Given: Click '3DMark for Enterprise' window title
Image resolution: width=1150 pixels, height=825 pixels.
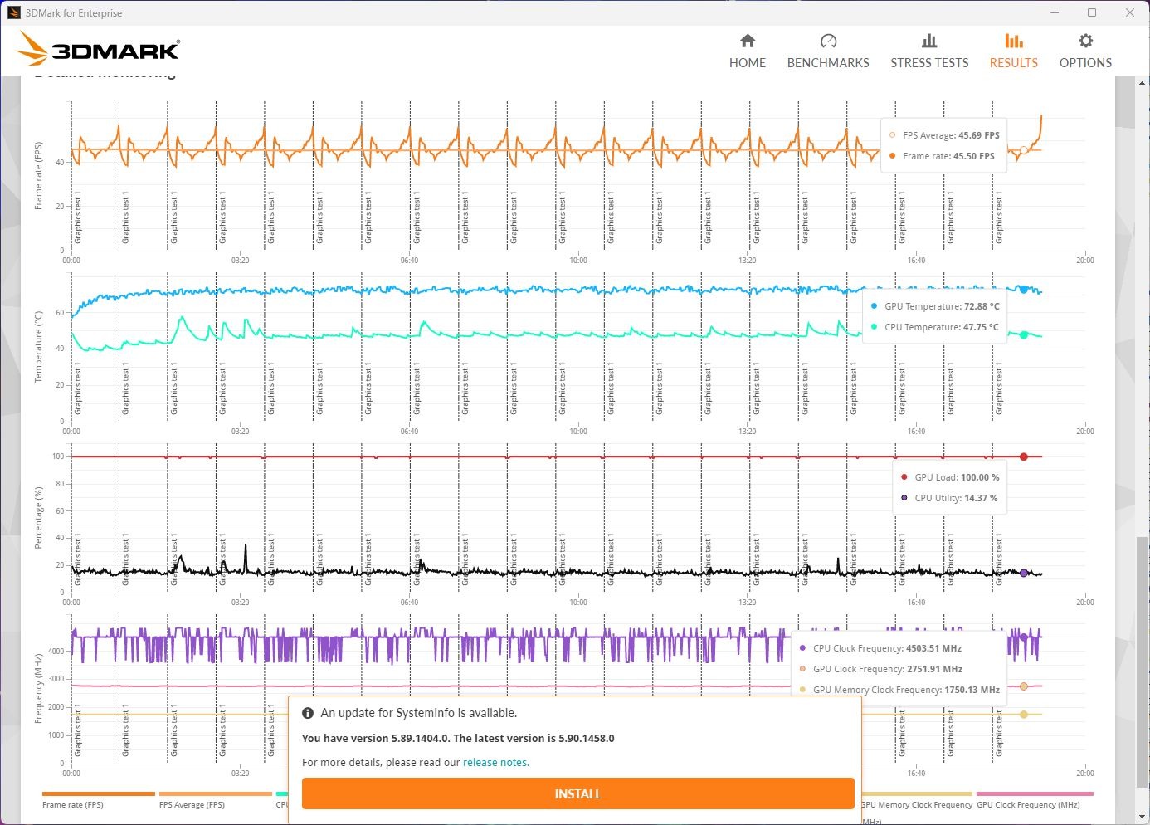Looking at the screenshot, I should pyautogui.click(x=74, y=13).
